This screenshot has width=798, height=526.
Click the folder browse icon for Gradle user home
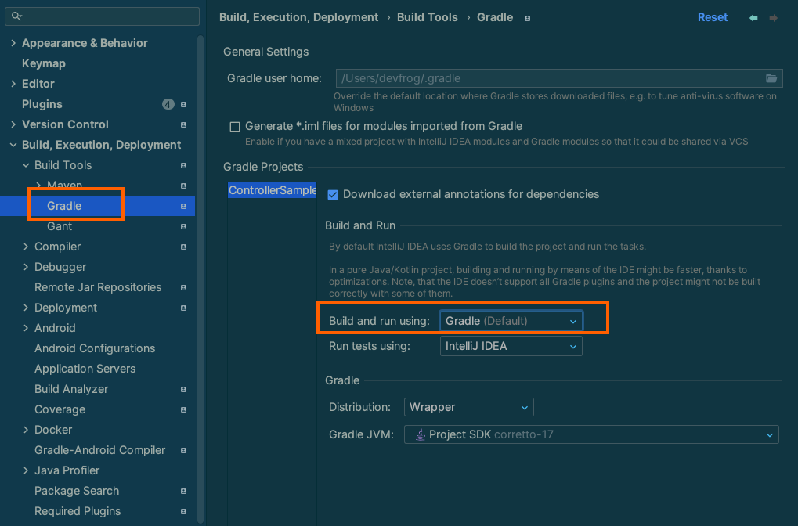[771, 78]
